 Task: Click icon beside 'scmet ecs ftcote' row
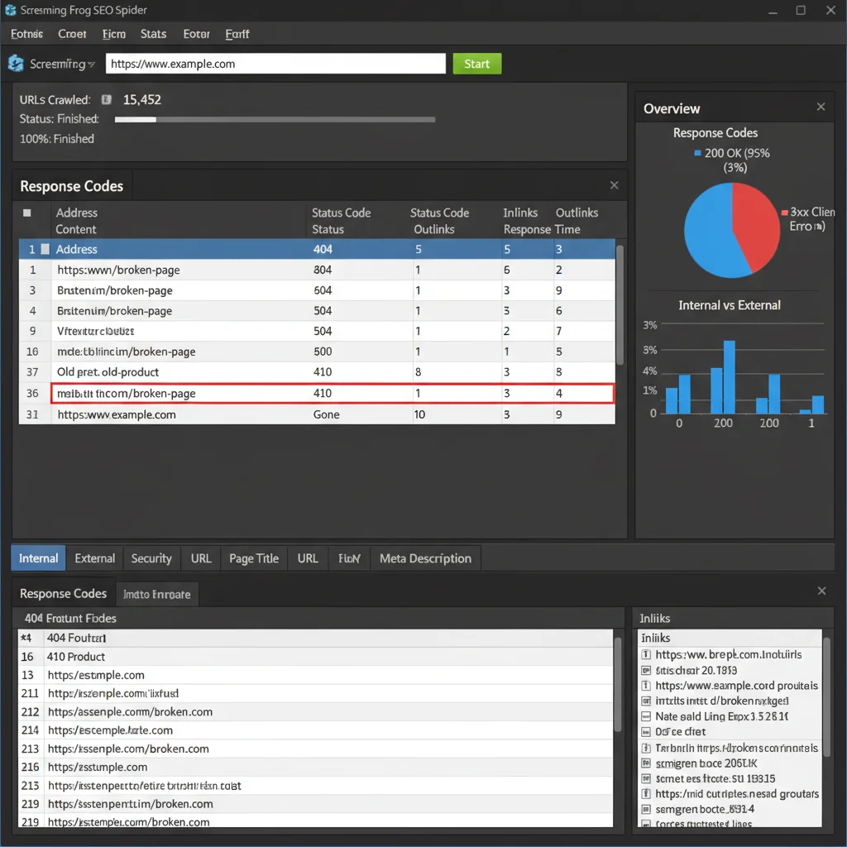click(x=645, y=779)
